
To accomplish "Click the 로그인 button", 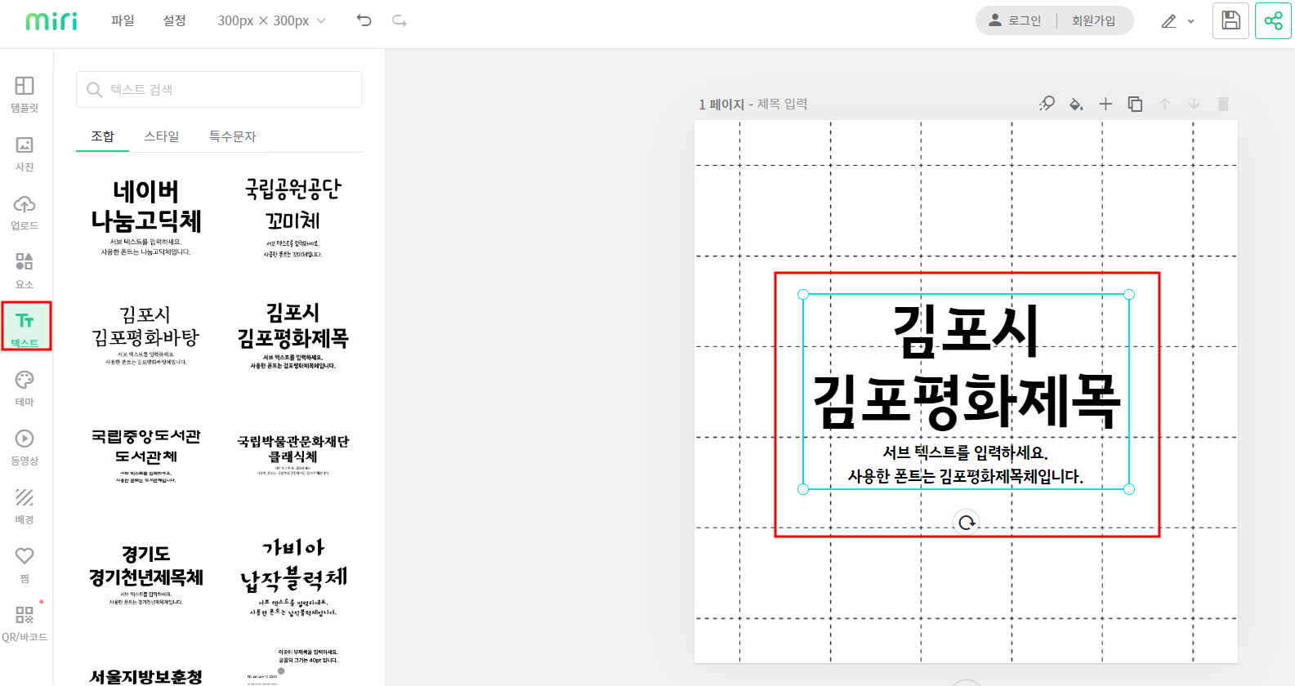I will pyautogui.click(x=1016, y=20).
